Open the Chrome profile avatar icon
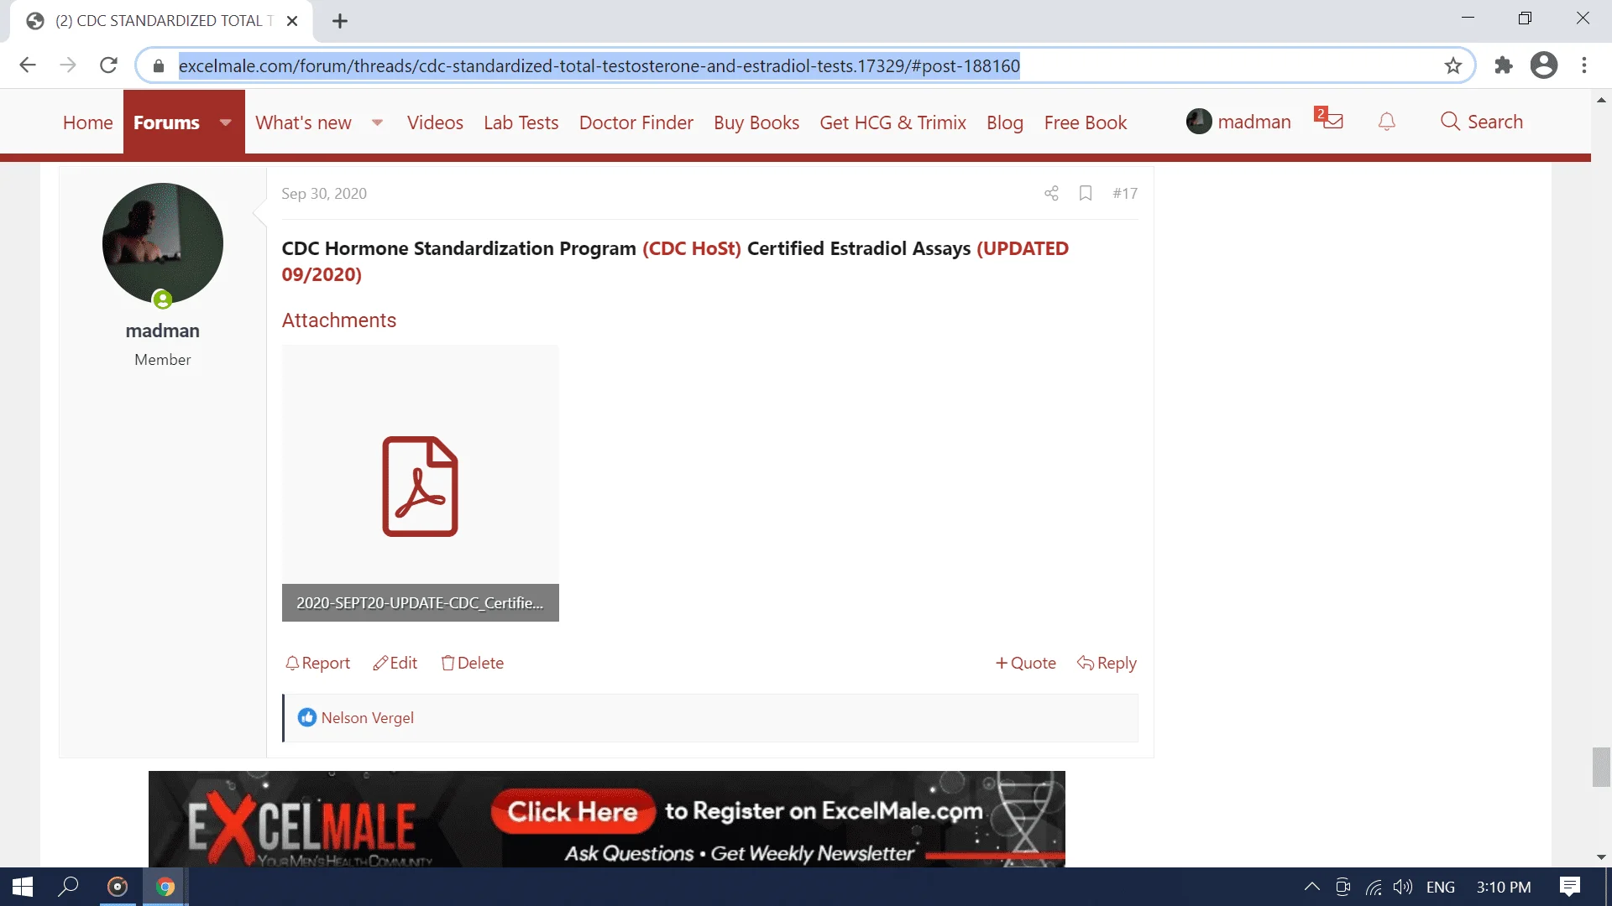 pyautogui.click(x=1544, y=65)
